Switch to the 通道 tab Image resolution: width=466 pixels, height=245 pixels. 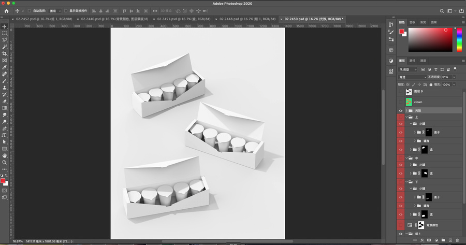pos(423,61)
